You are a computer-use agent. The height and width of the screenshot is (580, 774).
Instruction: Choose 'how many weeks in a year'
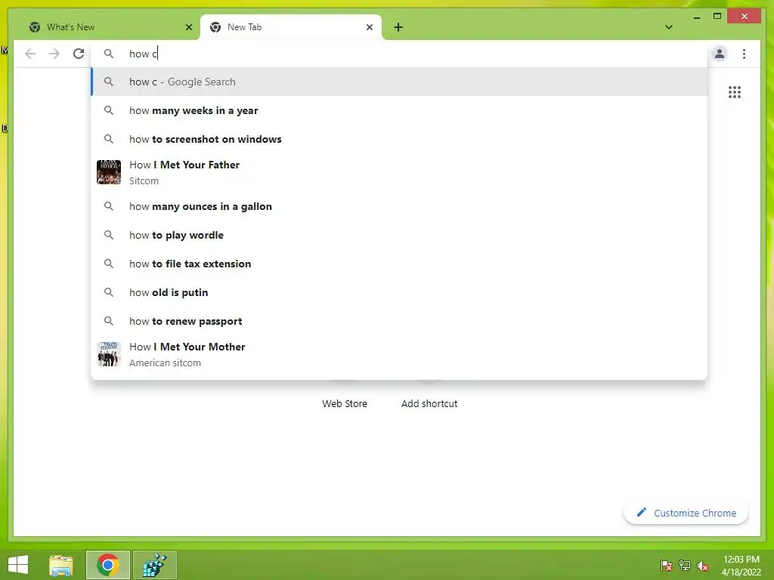click(x=399, y=110)
